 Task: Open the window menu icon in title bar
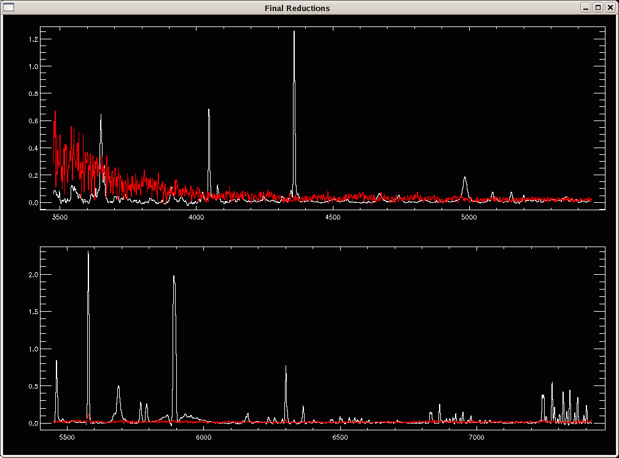8,7
